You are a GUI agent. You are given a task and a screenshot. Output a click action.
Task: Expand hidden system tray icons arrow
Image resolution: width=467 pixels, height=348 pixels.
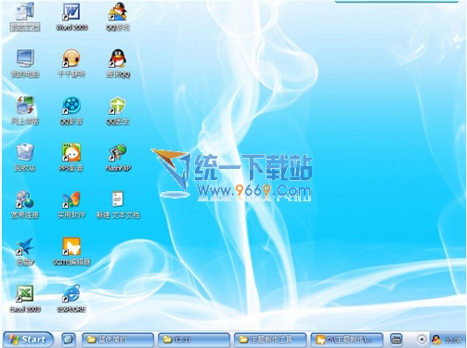422,340
